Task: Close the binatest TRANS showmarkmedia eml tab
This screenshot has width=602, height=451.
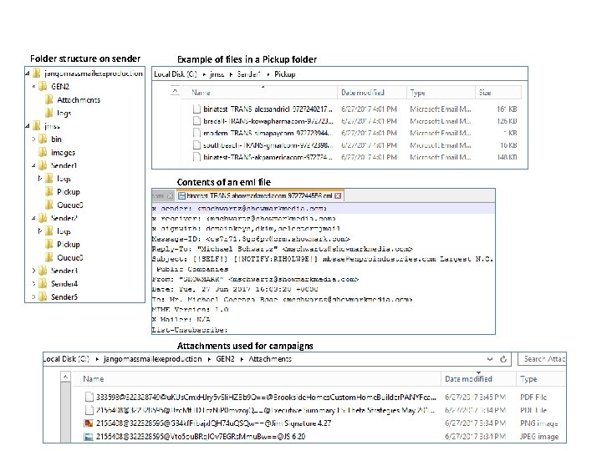Action: [x=338, y=196]
